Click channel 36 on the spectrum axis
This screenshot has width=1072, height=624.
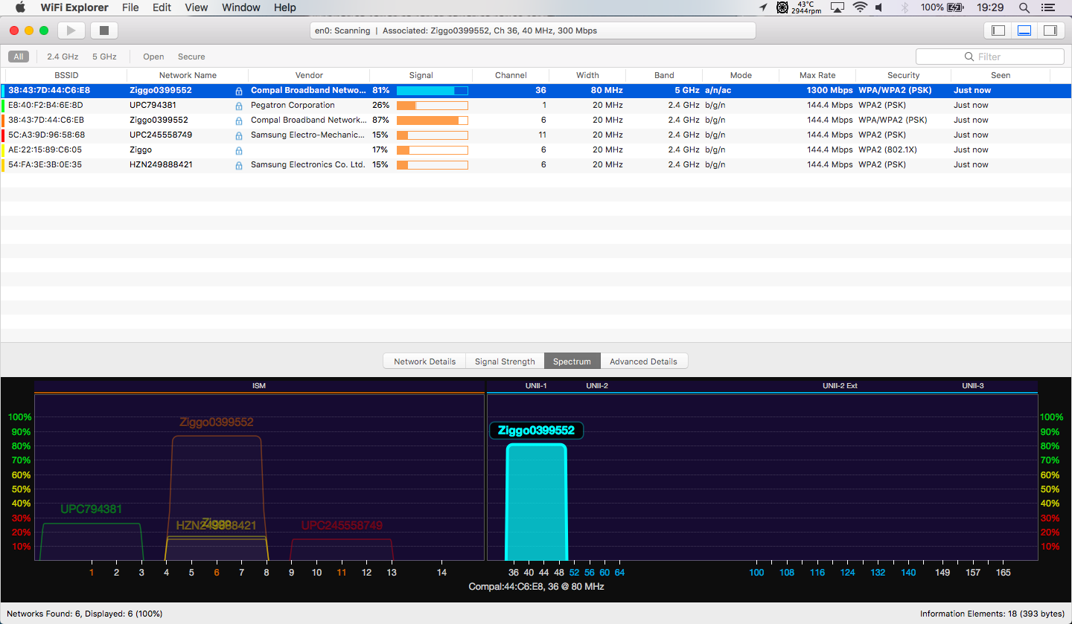click(x=514, y=573)
